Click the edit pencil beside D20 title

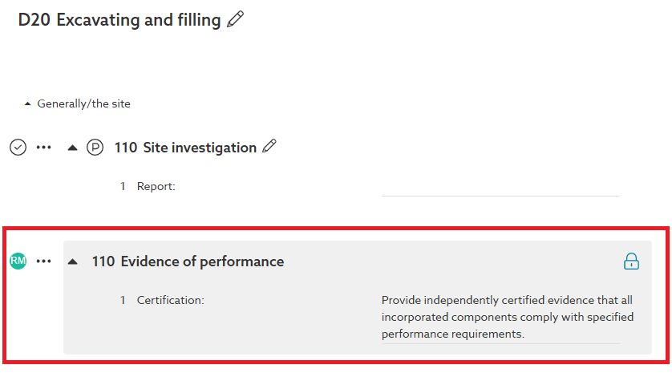tap(235, 20)
